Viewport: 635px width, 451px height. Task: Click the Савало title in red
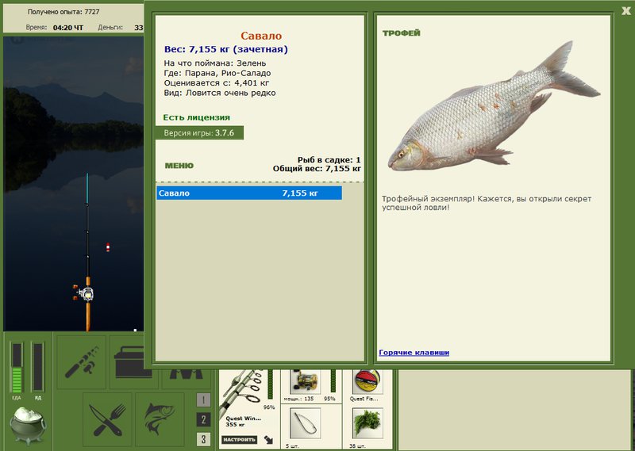(x=261, y=36)
